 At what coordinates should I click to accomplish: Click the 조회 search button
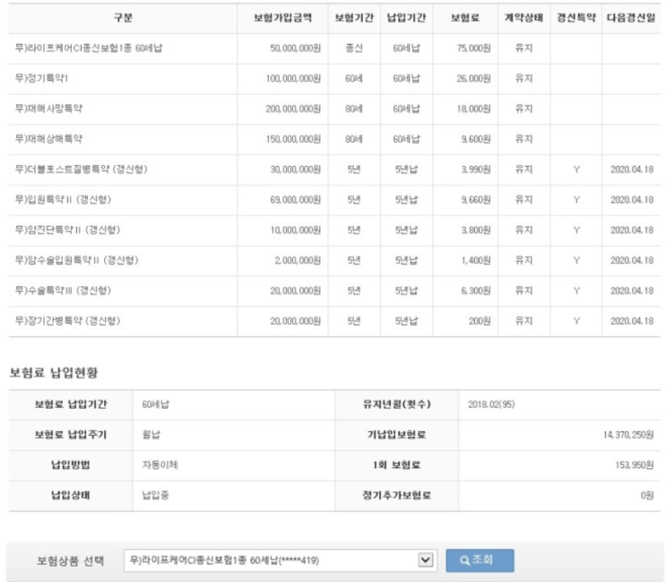[480, 560]
